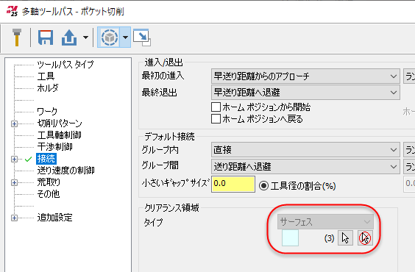
Task: Enable ホーム ポジションから開始 checkbox
Action: pos(216,107)
